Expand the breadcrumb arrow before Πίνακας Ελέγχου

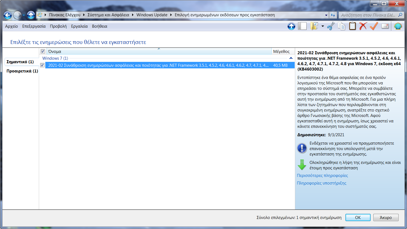(x=45, y=15)
